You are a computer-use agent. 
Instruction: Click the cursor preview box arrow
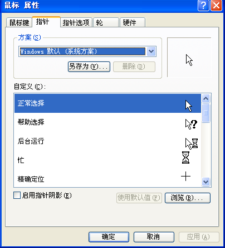tap(189, 60)
